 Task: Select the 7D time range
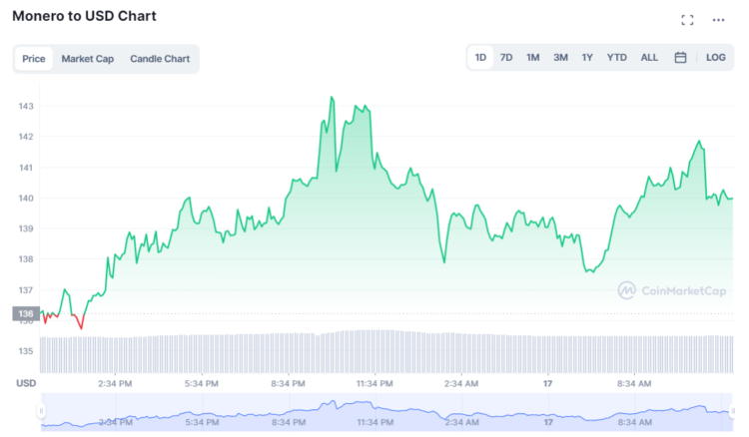(x=506, y=58)
